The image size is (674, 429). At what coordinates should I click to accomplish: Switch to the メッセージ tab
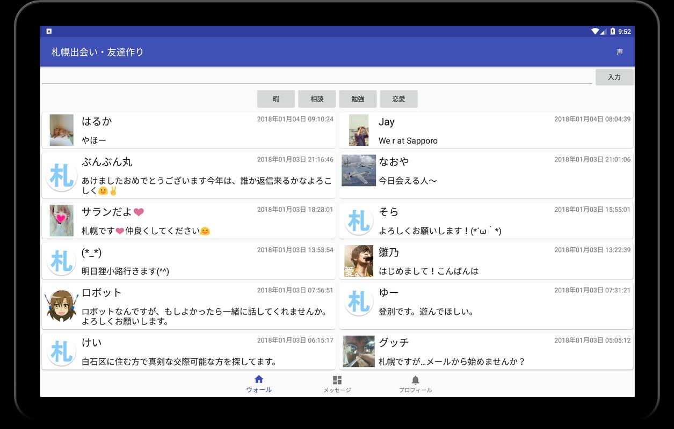click(337, 384)
